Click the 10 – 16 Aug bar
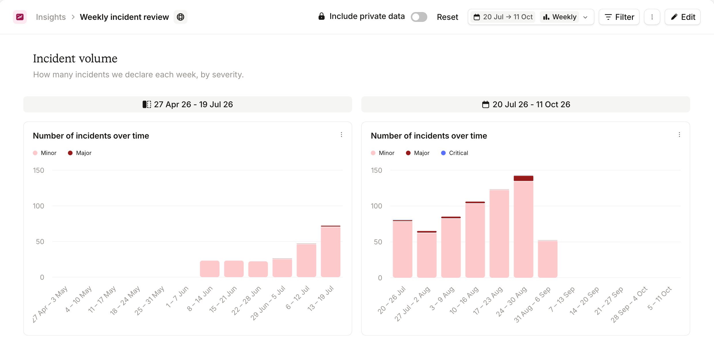 point(475,239)
